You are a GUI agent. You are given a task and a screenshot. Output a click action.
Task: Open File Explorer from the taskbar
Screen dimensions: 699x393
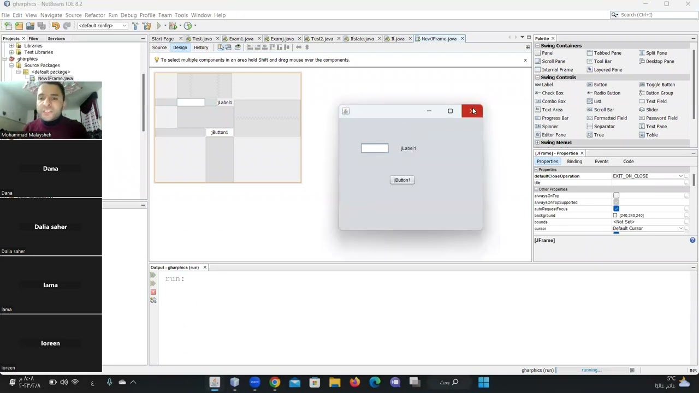(x=335, y=382)
